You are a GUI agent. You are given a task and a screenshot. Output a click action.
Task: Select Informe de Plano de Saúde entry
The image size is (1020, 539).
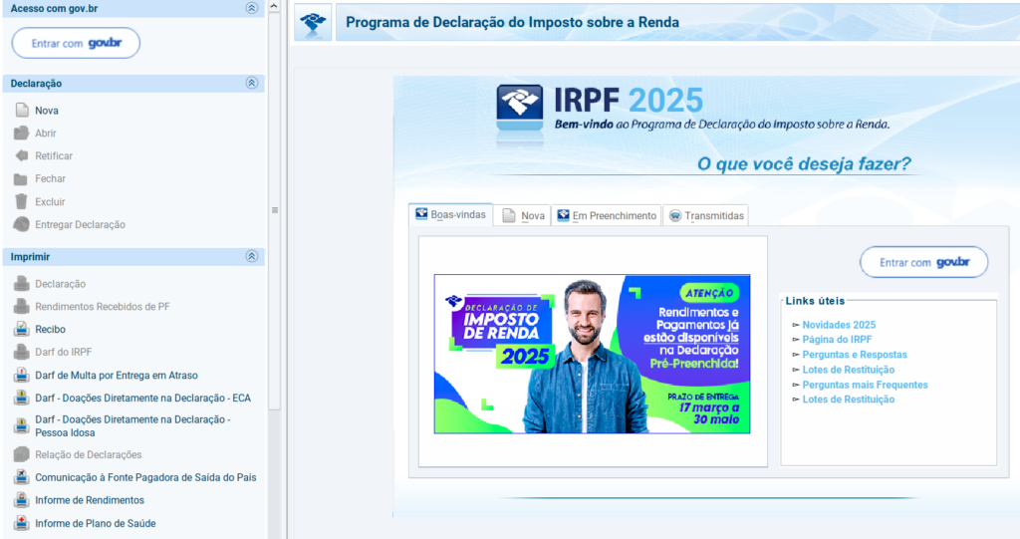tap(95, 523)
